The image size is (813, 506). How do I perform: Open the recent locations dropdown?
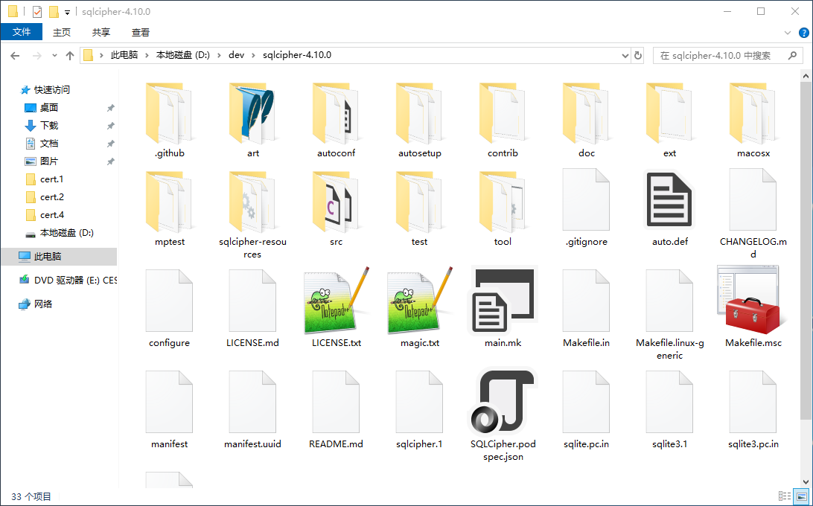[54, 56]
